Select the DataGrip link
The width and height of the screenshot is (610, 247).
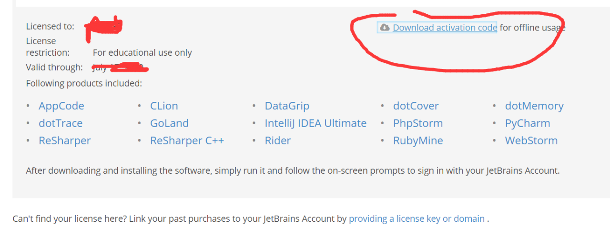(x=287, y=106)
